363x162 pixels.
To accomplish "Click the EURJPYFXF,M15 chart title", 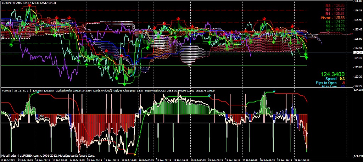I will [x=12, y=2].
